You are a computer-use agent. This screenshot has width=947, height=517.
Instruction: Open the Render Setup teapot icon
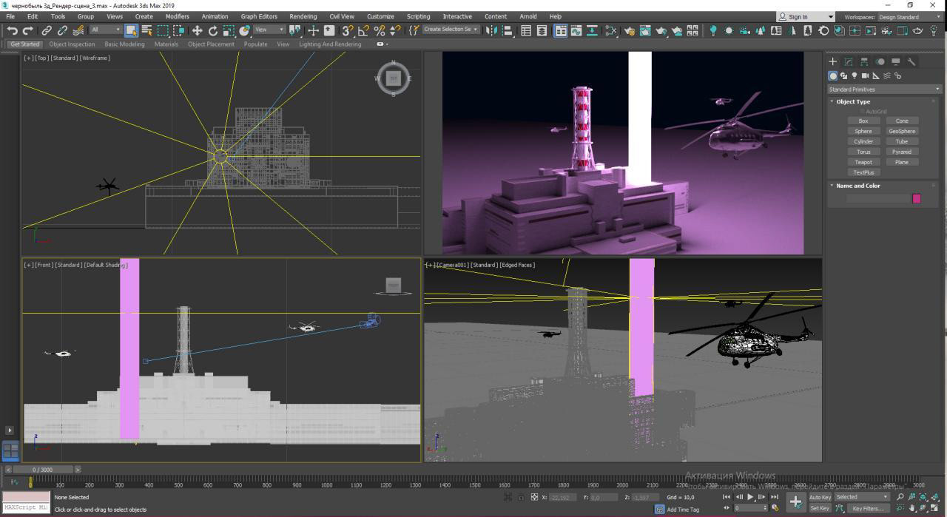tap(628, 30)
